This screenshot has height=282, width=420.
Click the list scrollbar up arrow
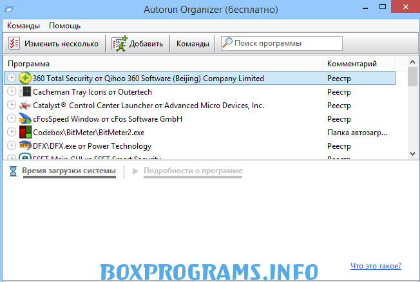412,62
